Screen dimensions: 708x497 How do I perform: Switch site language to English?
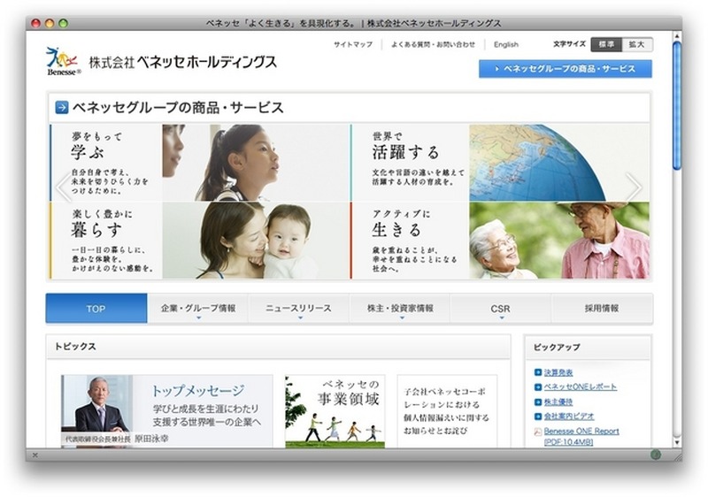[506, 44]
